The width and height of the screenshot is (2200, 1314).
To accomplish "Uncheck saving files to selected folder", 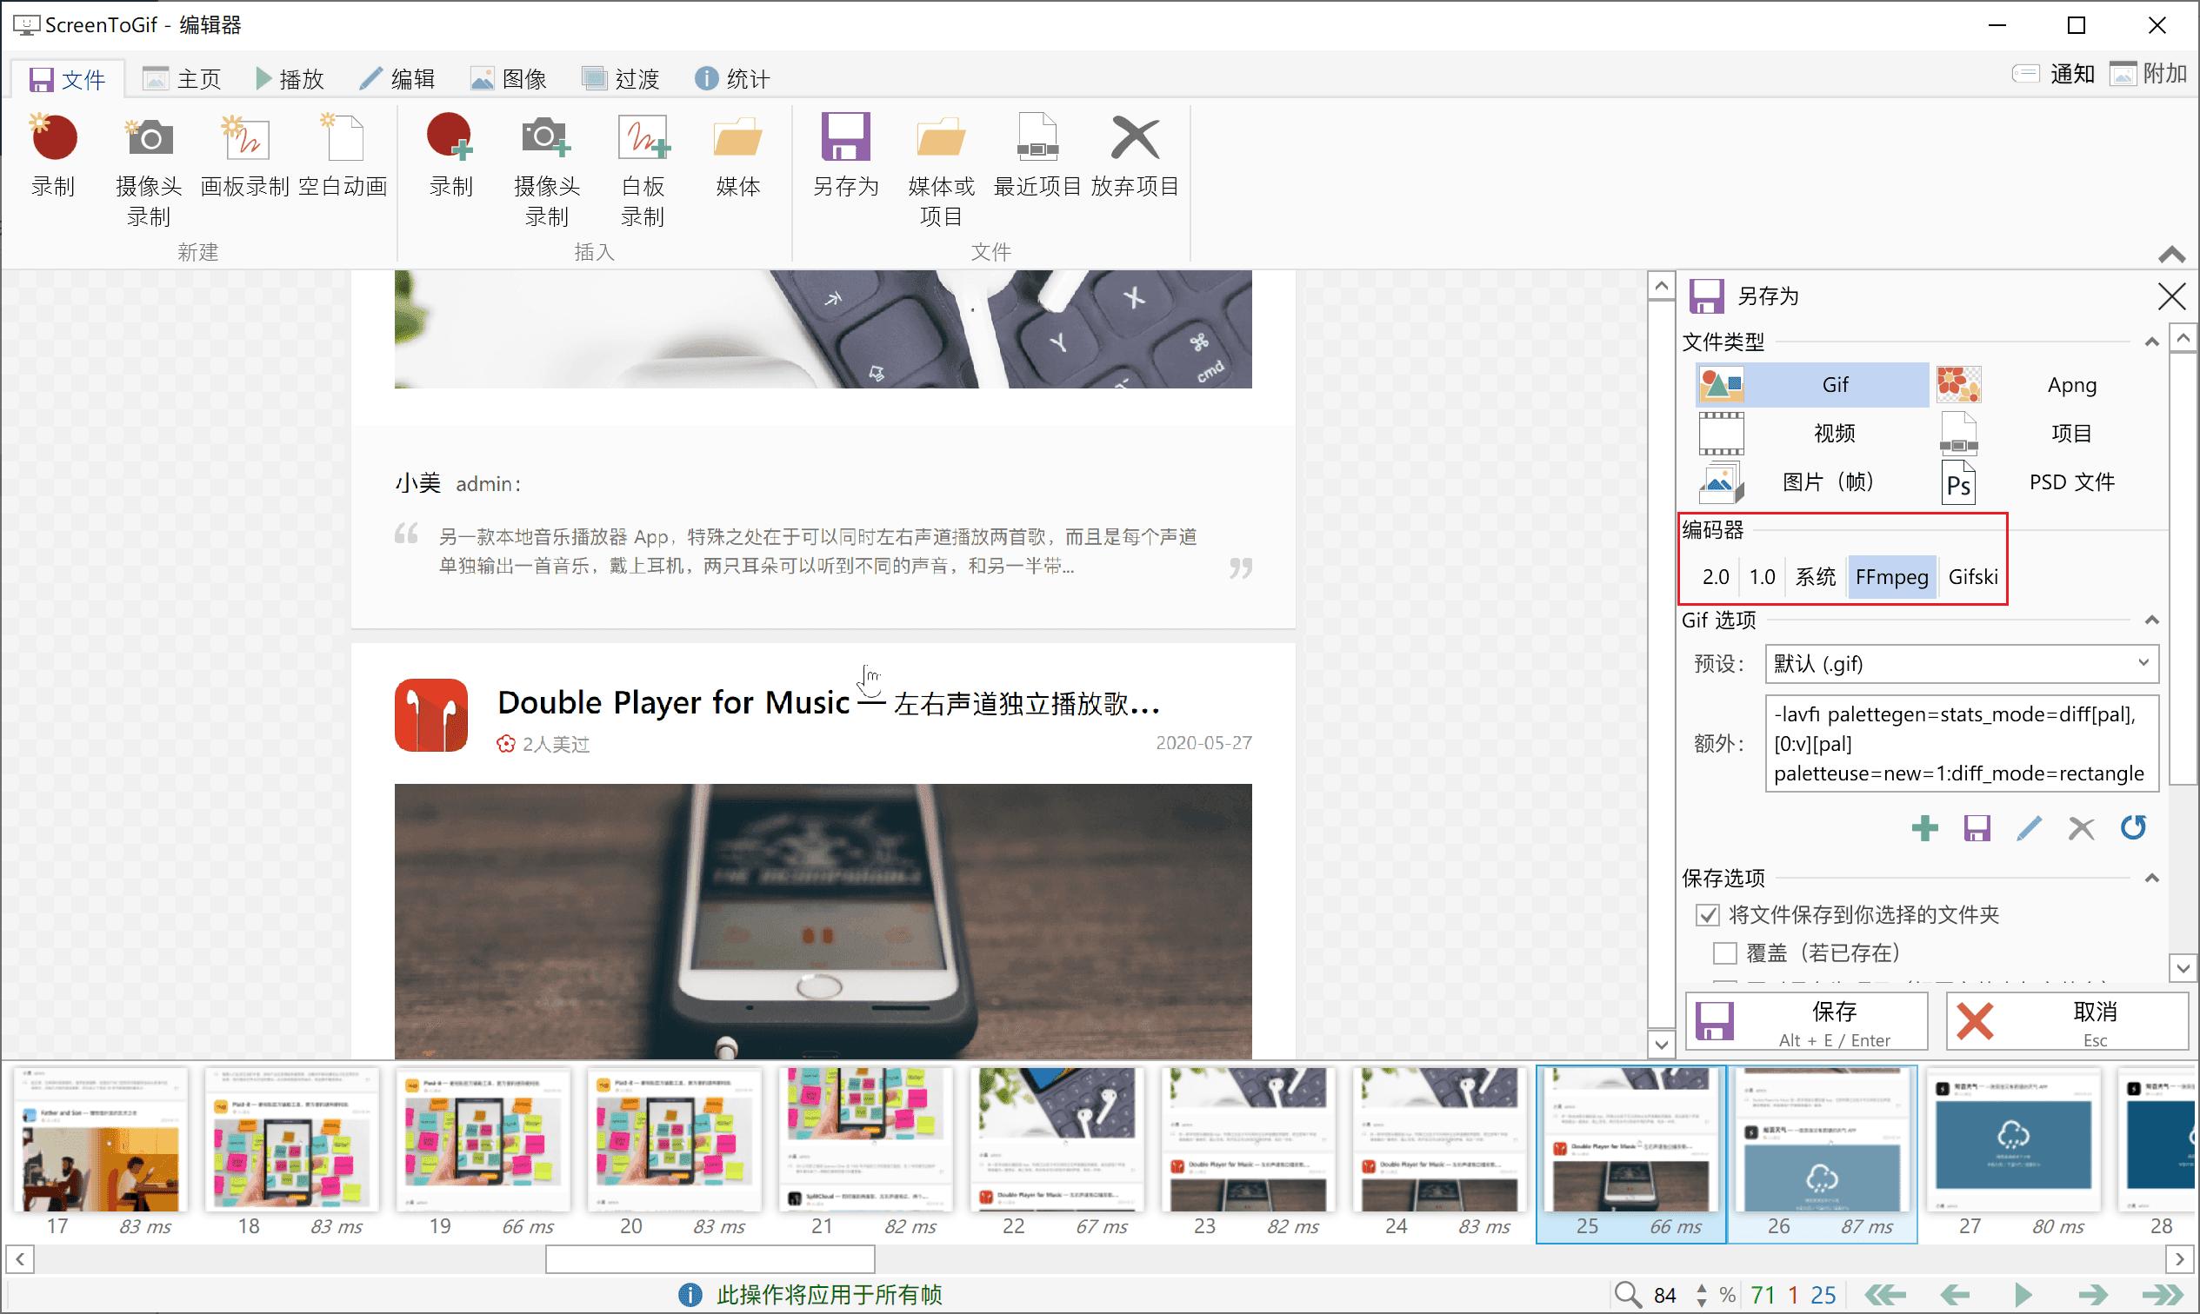I will (1706, 913).
